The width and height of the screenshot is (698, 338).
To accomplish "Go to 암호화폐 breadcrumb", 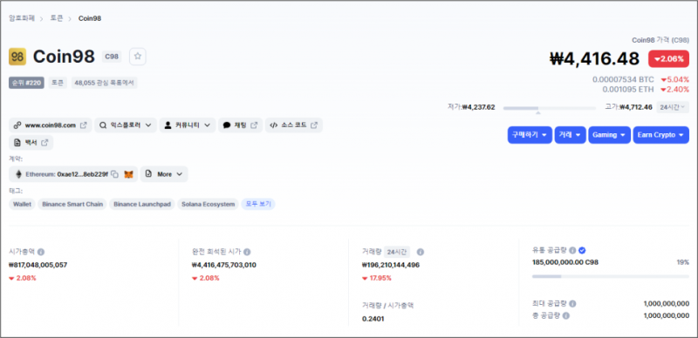I will [21, 18].
